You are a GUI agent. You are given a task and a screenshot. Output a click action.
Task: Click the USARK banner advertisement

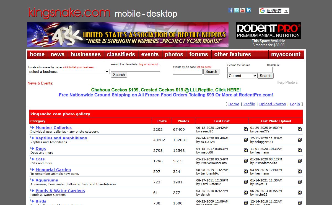coord(128,35)
